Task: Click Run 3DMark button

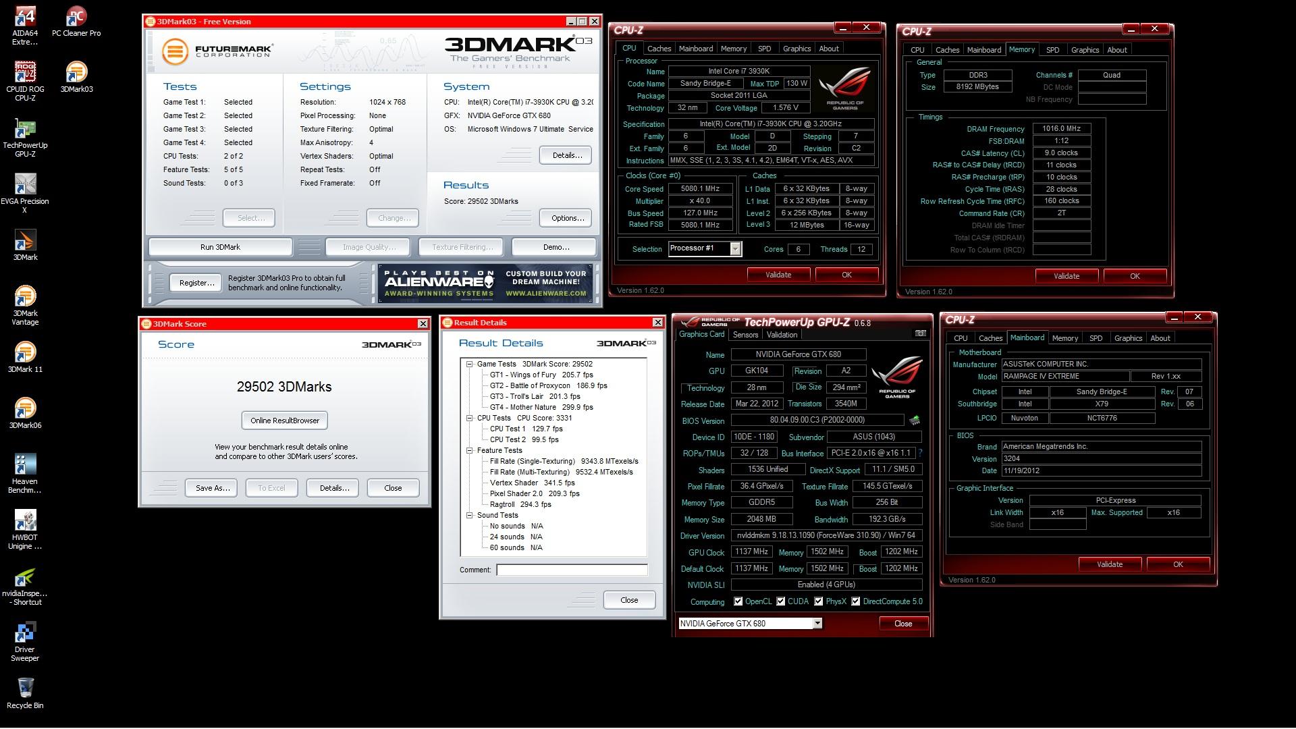Action: pos(220,247)
